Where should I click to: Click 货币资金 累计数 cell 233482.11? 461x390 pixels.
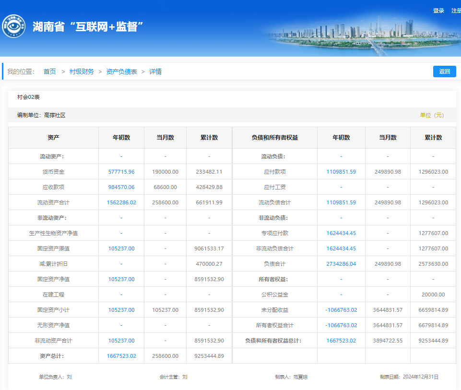[209, 172]
